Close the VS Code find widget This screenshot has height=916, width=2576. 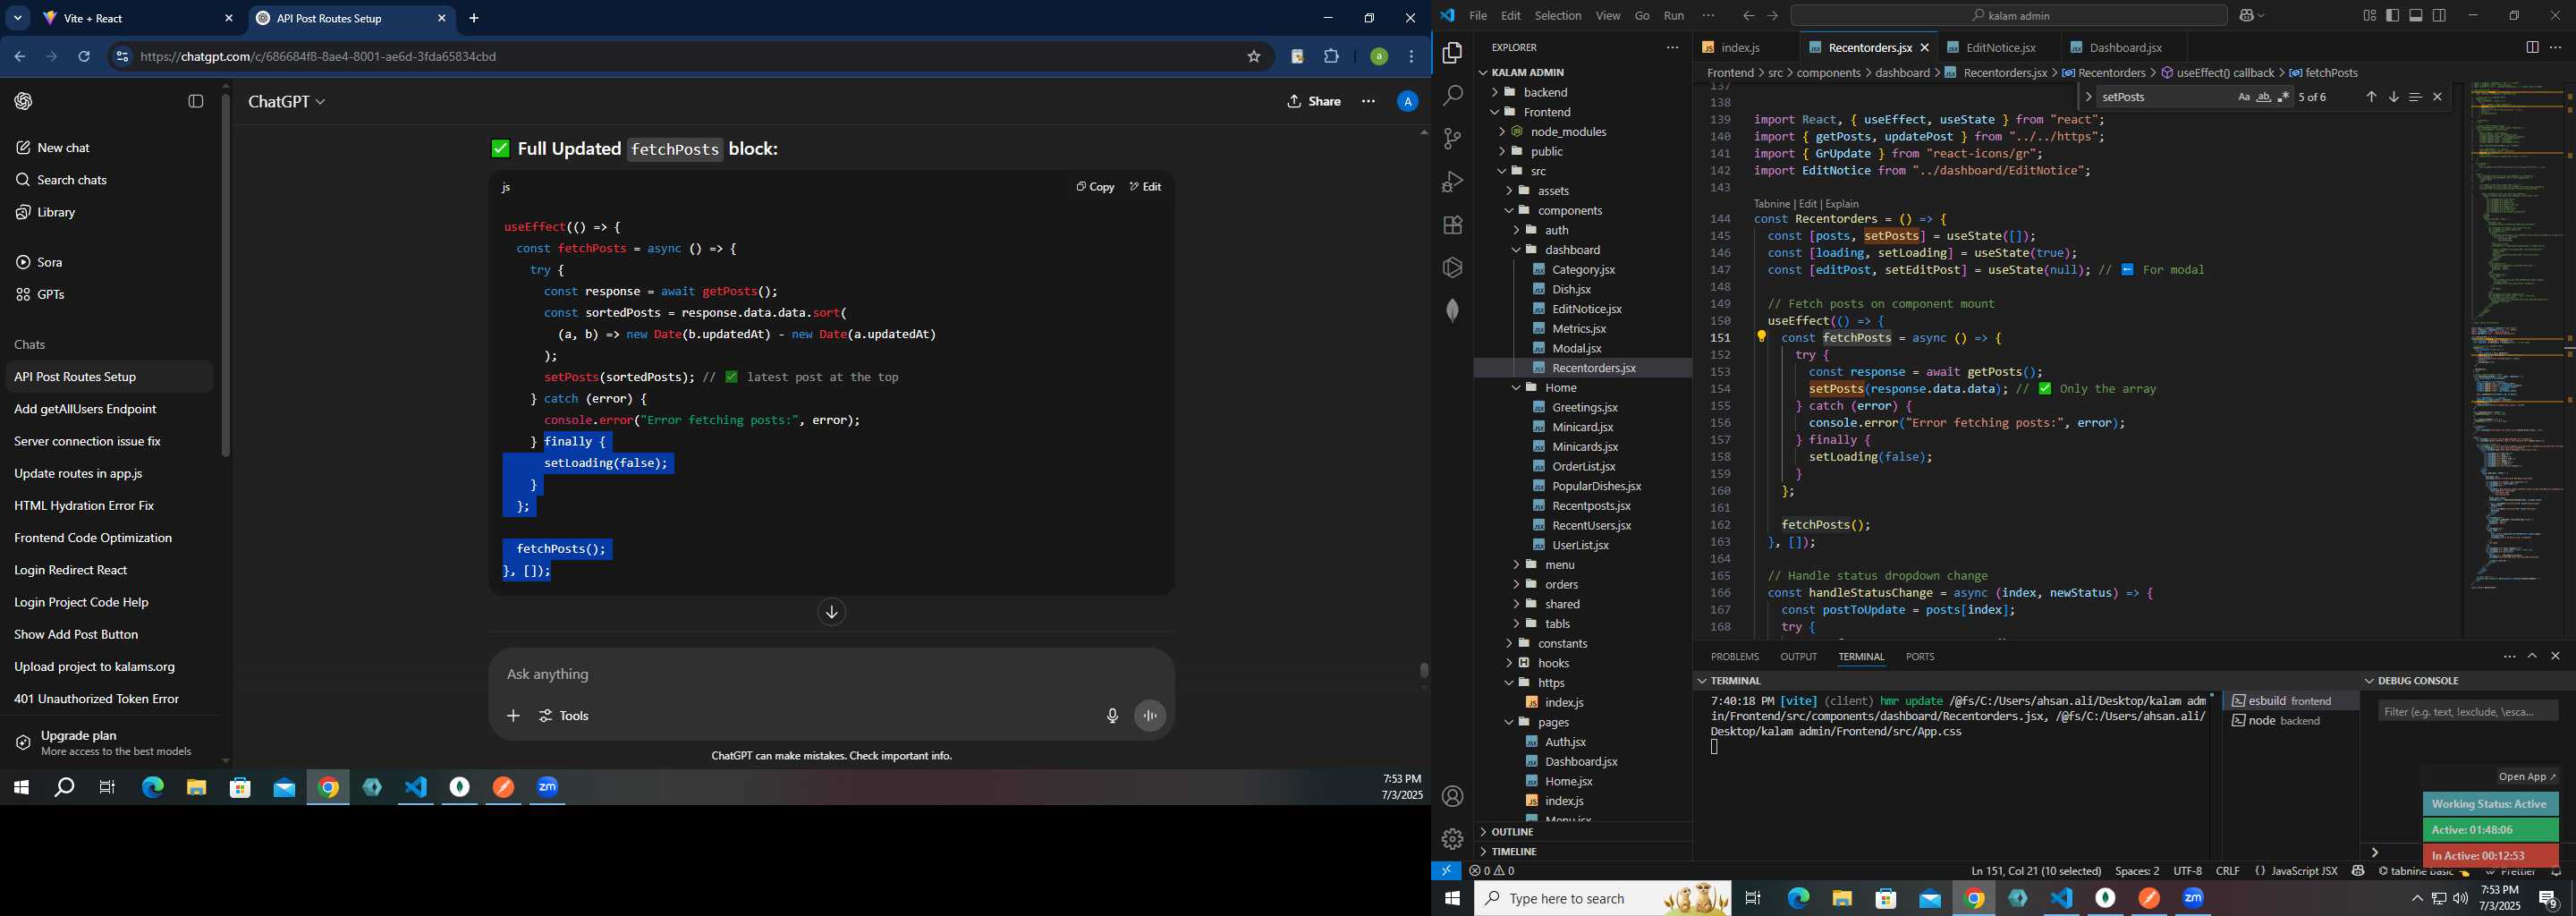(x=2437, y=97)
